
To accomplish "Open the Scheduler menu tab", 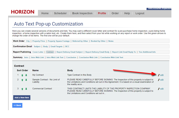I will point(60,13).
